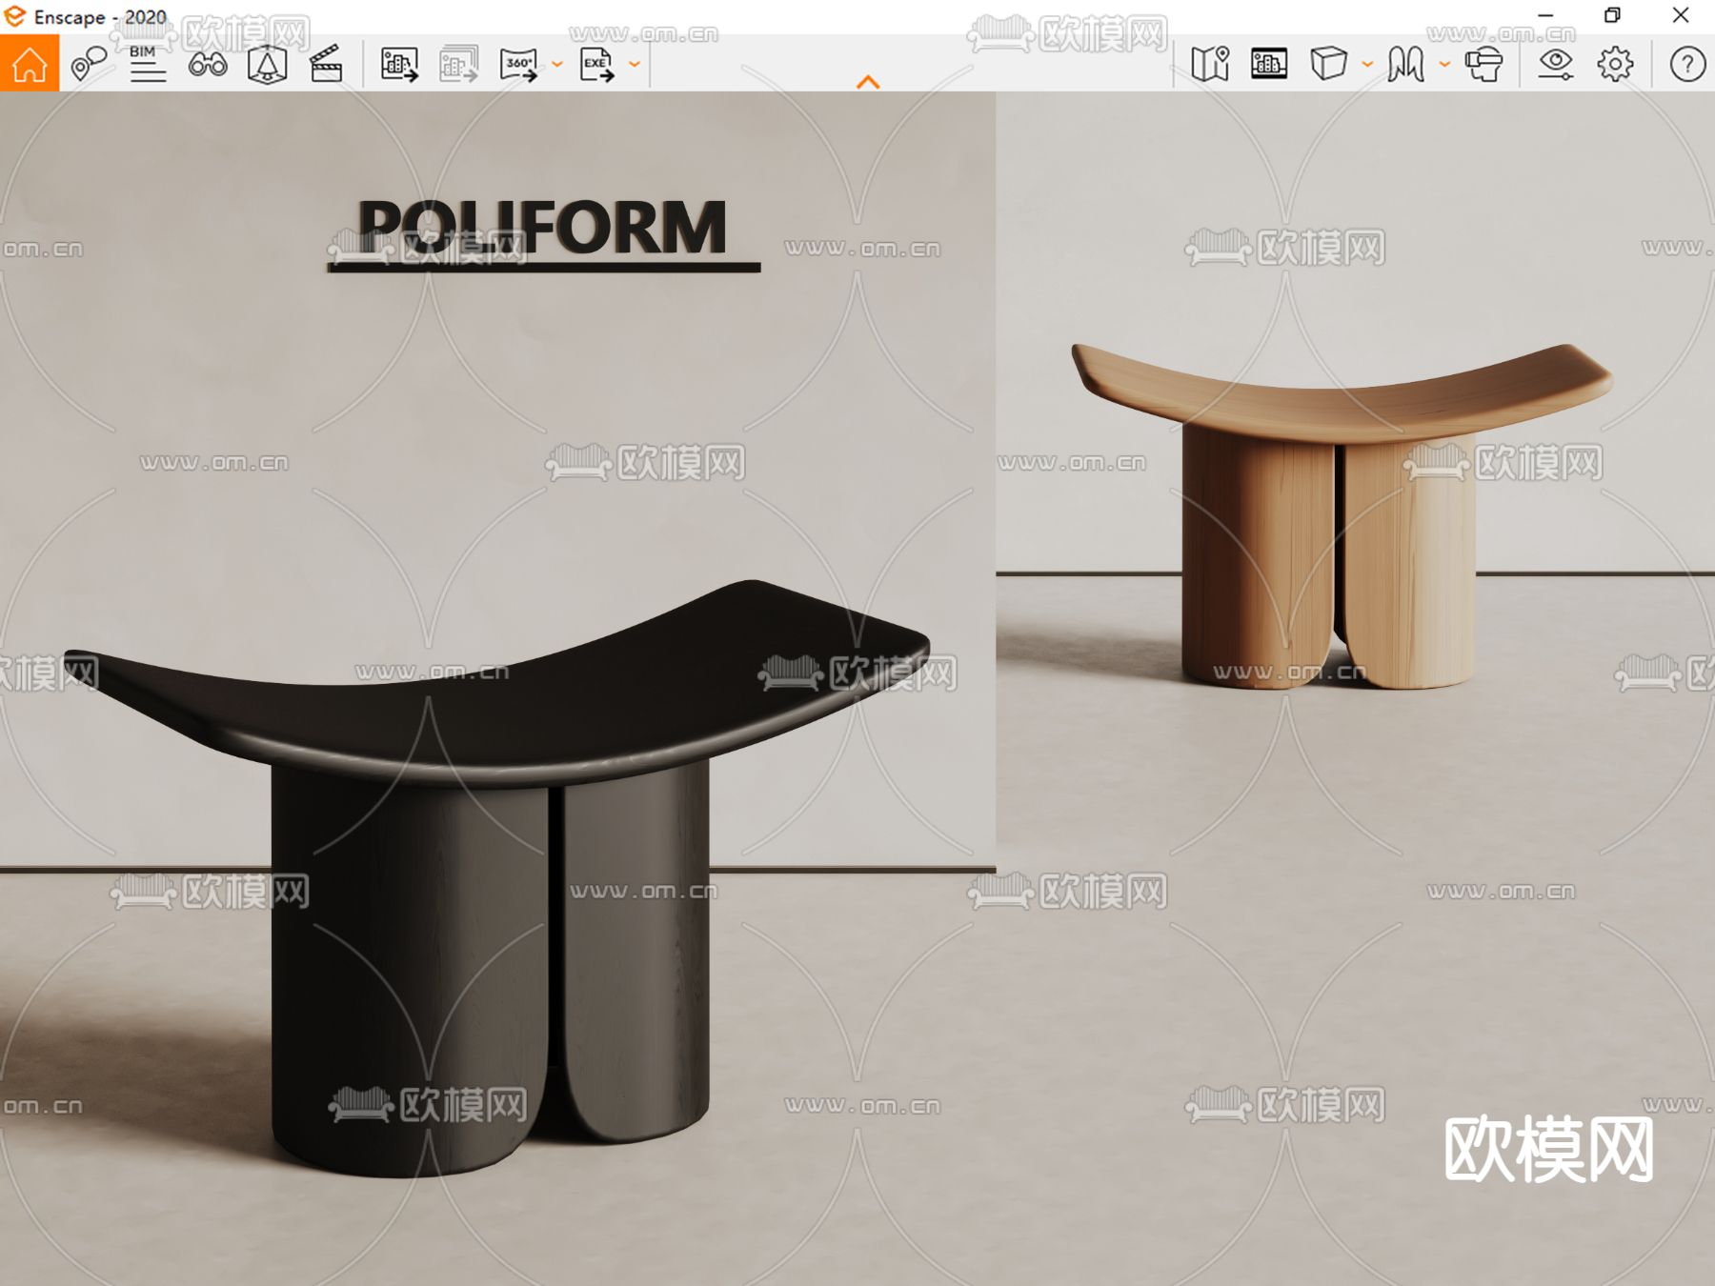Open the dropdown beside the 360° panorama icon

point(555,65)
